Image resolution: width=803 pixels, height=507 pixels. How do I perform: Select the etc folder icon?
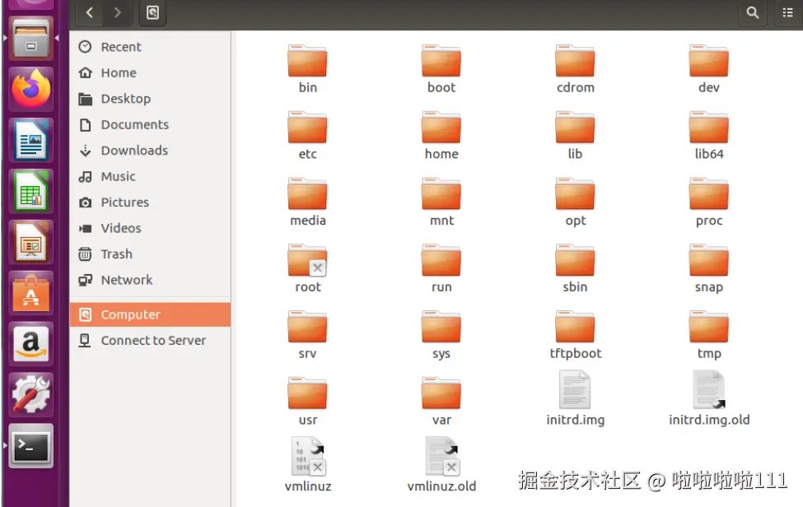307,128
